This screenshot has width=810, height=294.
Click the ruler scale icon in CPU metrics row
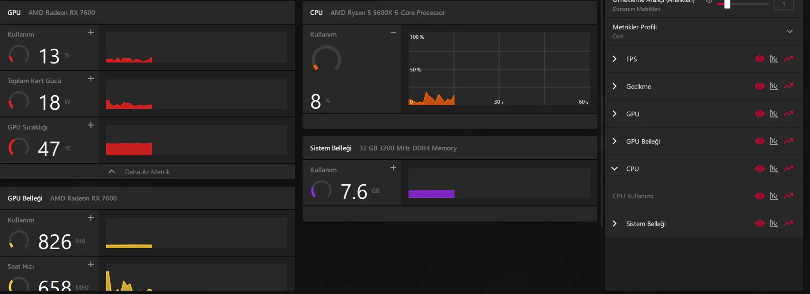774,169
